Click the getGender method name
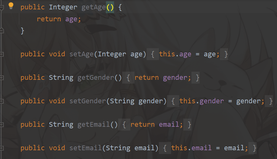The height and width of the screenshot is (159, 277). 96,78
